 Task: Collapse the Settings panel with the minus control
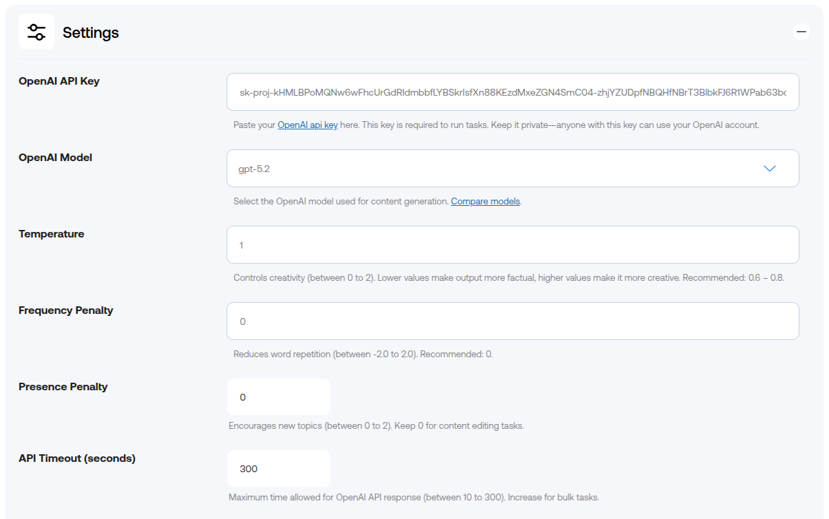801,31
